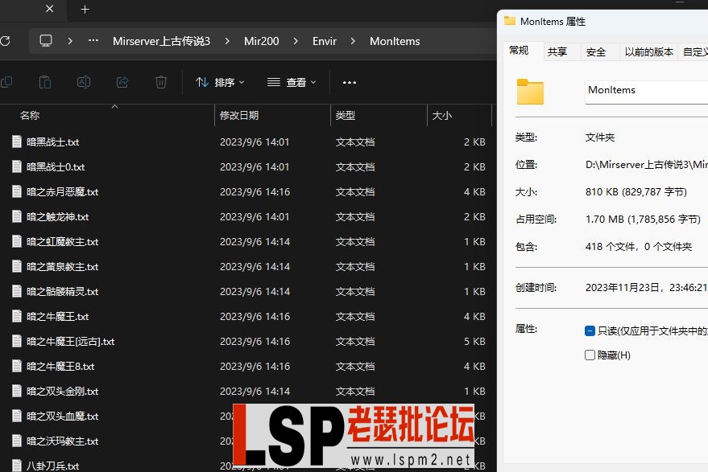Rename icon in Explorer toolbar
Screen dimensions: 708x472
coord(84,82)
